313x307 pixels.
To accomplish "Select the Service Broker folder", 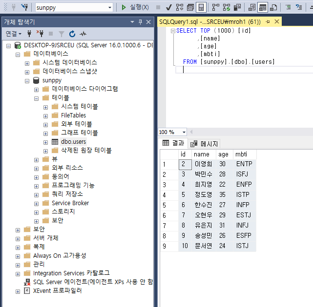I will 70,203.
